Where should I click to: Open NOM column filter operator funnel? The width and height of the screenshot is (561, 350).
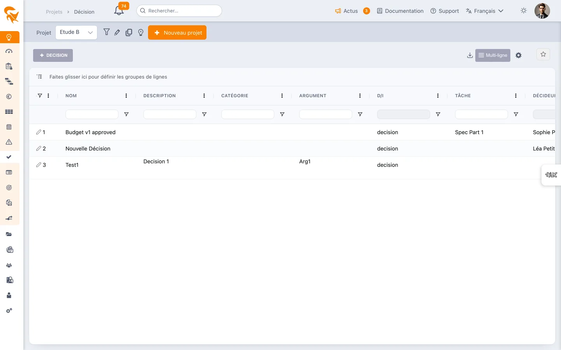[126, 114]
